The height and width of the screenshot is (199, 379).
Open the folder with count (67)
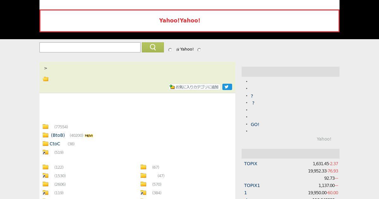(x=143, y=167)
